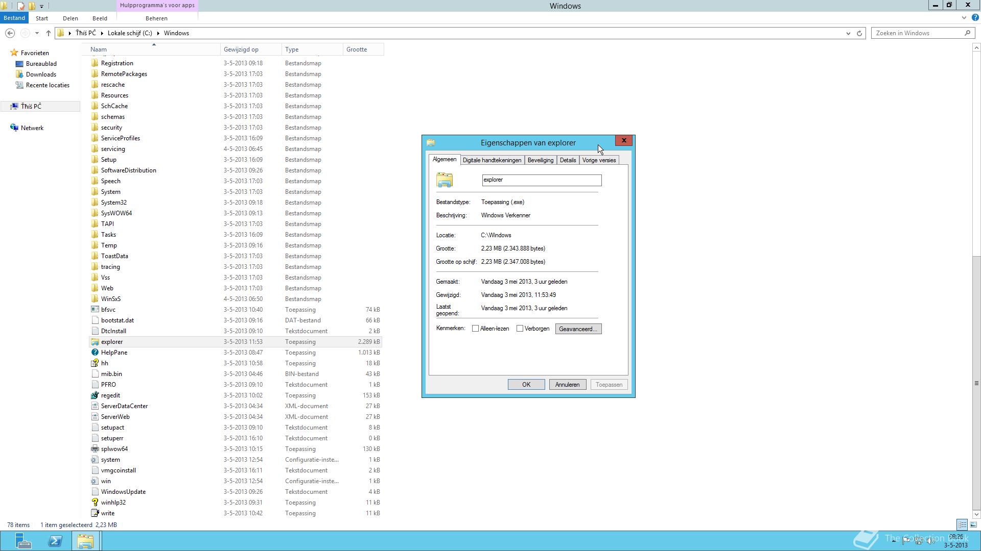Select Netwerk in navigation pane

(32, 128)
